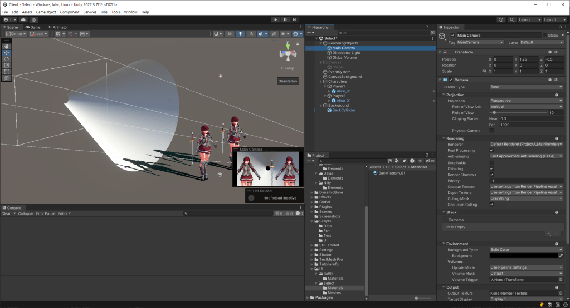Select the Rect tool in the Scene view

(6, 72)
